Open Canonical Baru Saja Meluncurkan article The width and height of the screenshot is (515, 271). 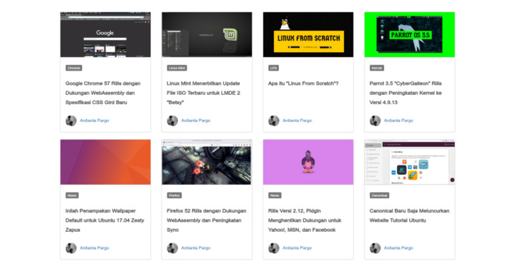pos(409,215)
